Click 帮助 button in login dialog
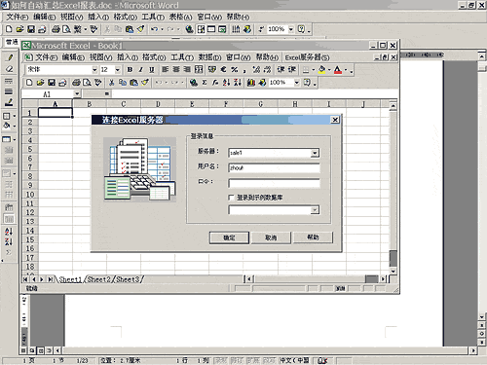487x365 pixels. (313, 237)
